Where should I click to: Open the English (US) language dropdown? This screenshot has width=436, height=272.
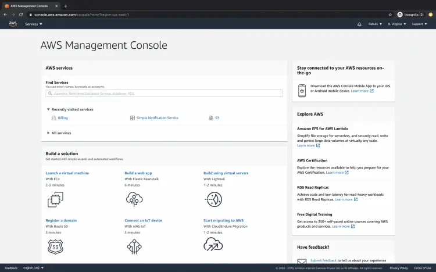(33, 268)
